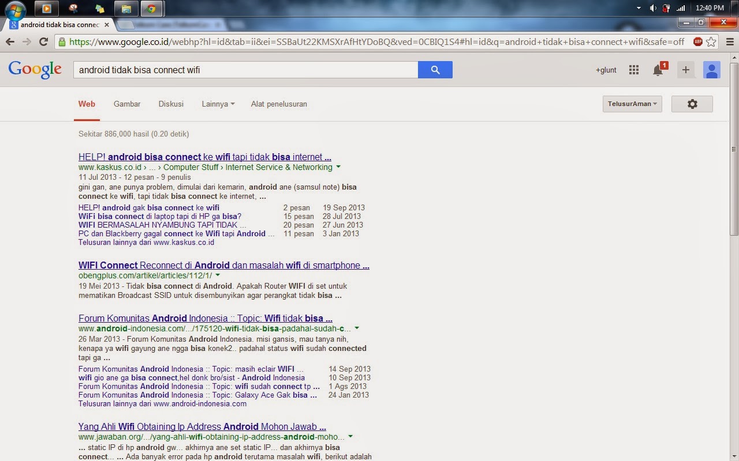Image resolution: width=739 pixels, height=461 pixels.
Task: Open the Chrome menu (three bars)
Action: pyautogui.click(x=729, y=41)
